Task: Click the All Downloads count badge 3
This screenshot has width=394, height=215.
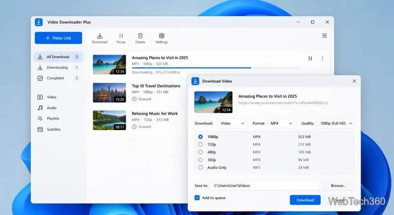Action: 77,57
